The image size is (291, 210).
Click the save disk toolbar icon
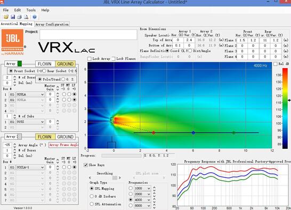tap(13, 17)
